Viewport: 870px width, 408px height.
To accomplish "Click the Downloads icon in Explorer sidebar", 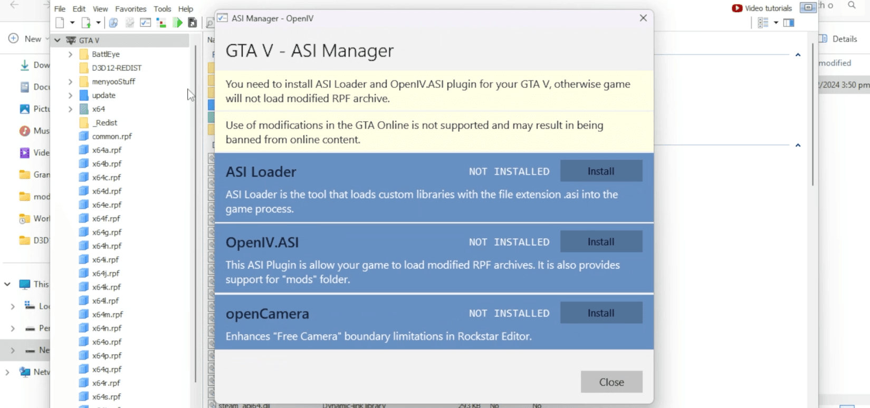I will 24,65.
